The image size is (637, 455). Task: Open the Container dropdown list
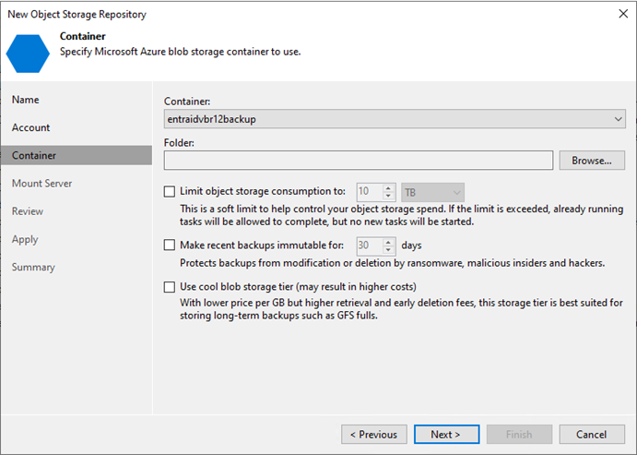(x=395, y=119)
